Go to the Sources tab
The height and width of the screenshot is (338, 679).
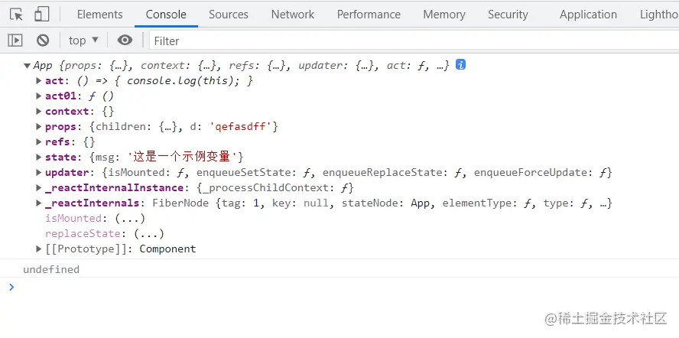[228, 15]
